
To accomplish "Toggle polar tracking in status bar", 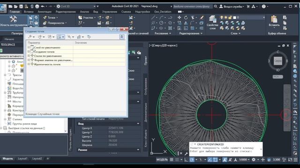I will click(192, 160).
